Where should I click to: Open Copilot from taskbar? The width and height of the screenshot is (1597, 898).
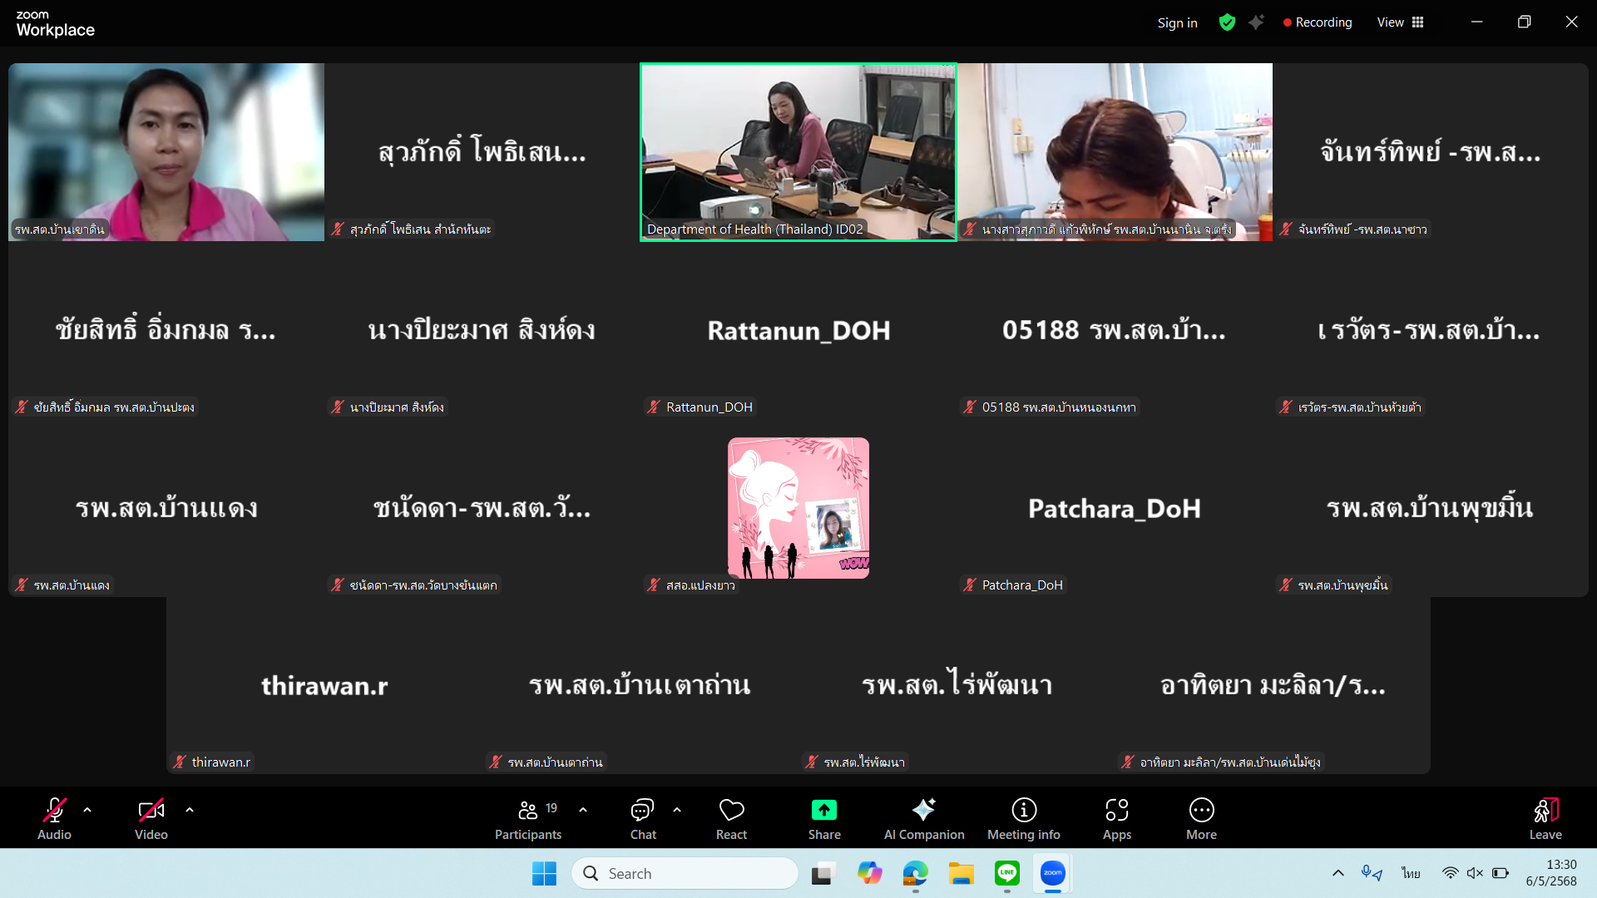[869, 873]
